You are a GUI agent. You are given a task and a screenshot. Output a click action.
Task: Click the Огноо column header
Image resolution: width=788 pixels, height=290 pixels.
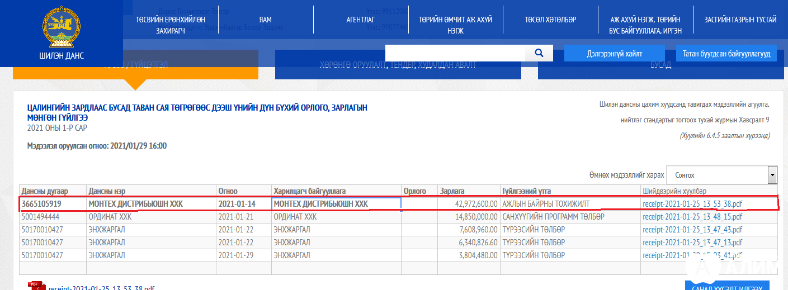coord(244,191)
